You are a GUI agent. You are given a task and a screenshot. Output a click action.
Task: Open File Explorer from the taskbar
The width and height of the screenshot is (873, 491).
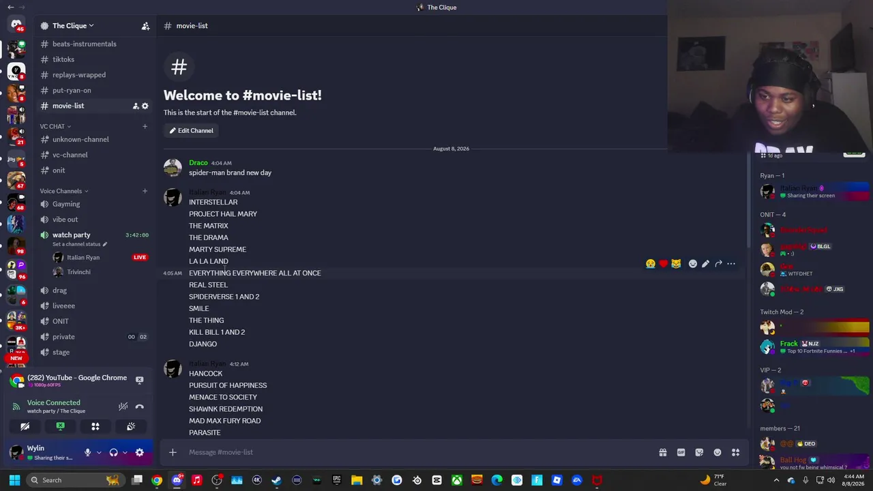tap(357, 480)
